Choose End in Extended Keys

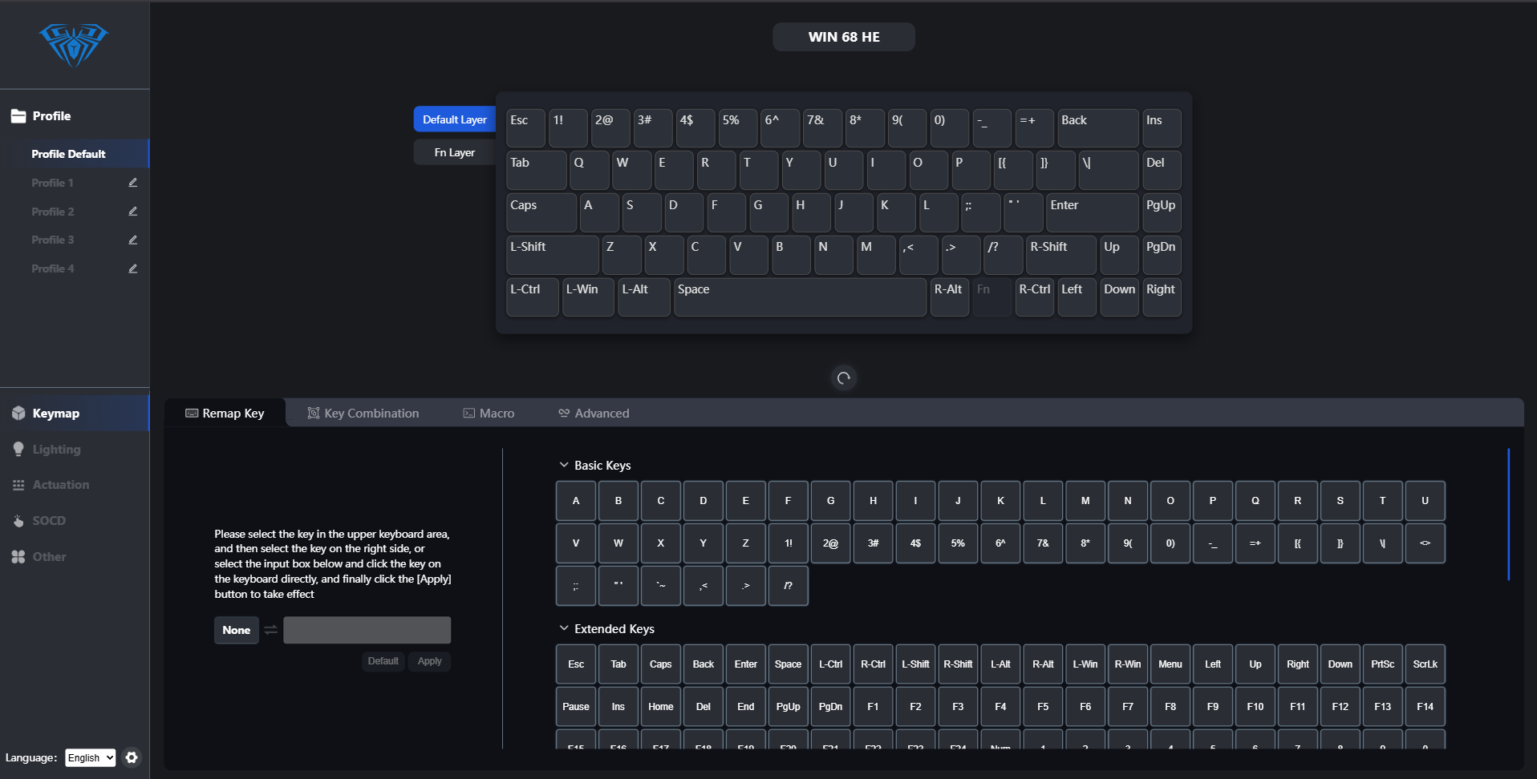coord(746,707)
